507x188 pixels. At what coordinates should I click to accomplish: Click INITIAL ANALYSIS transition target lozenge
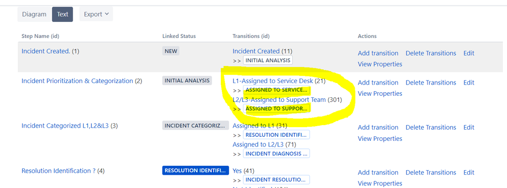[x=268, y=60]
